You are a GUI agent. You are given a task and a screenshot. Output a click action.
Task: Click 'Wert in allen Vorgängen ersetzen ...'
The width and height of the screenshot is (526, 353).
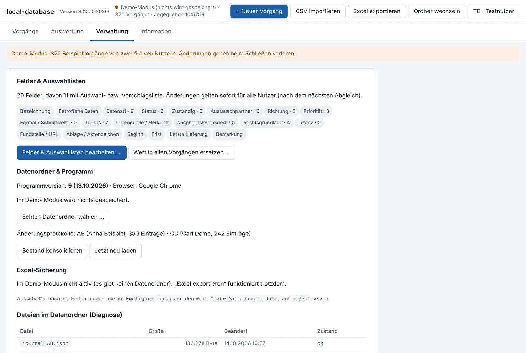[x=182, y=153]
